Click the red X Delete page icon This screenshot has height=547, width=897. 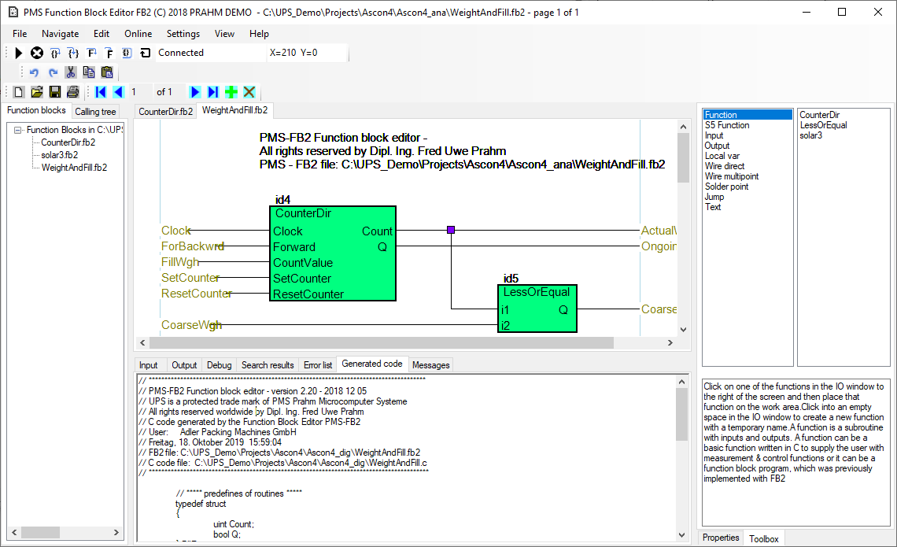click(249, 91)
